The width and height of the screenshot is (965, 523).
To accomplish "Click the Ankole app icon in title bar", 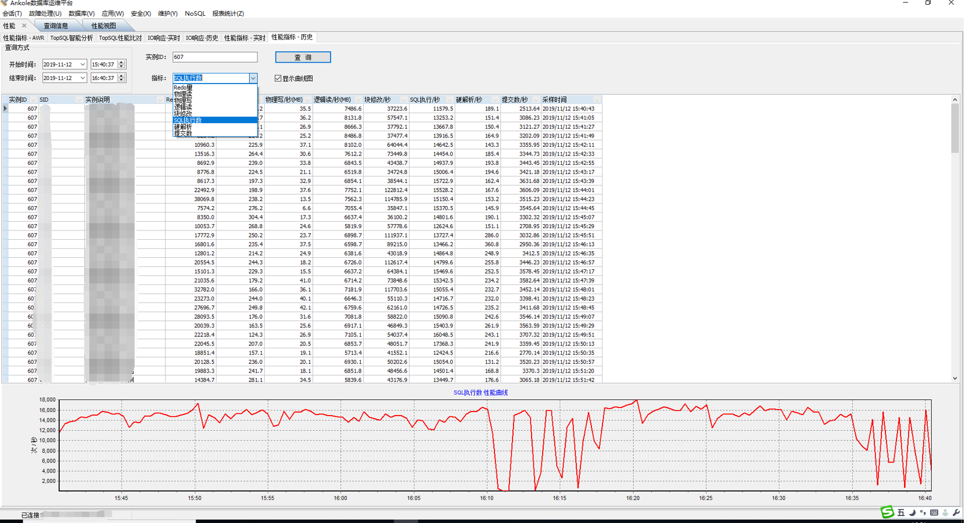I will pyautogui.click(x=4, y=3).
